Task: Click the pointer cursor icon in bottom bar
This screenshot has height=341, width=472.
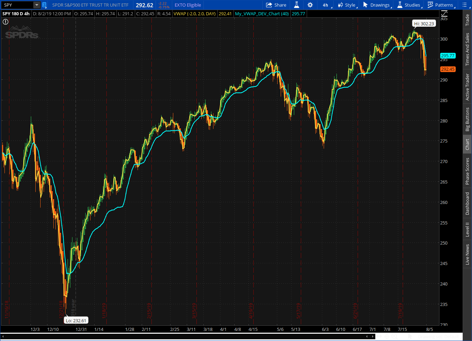Action: [410, 336]
